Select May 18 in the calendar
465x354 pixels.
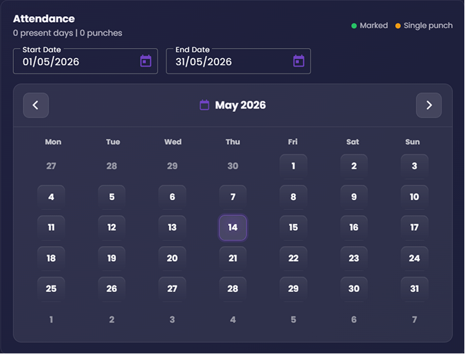pyautogui.click(x=51, y=259)
